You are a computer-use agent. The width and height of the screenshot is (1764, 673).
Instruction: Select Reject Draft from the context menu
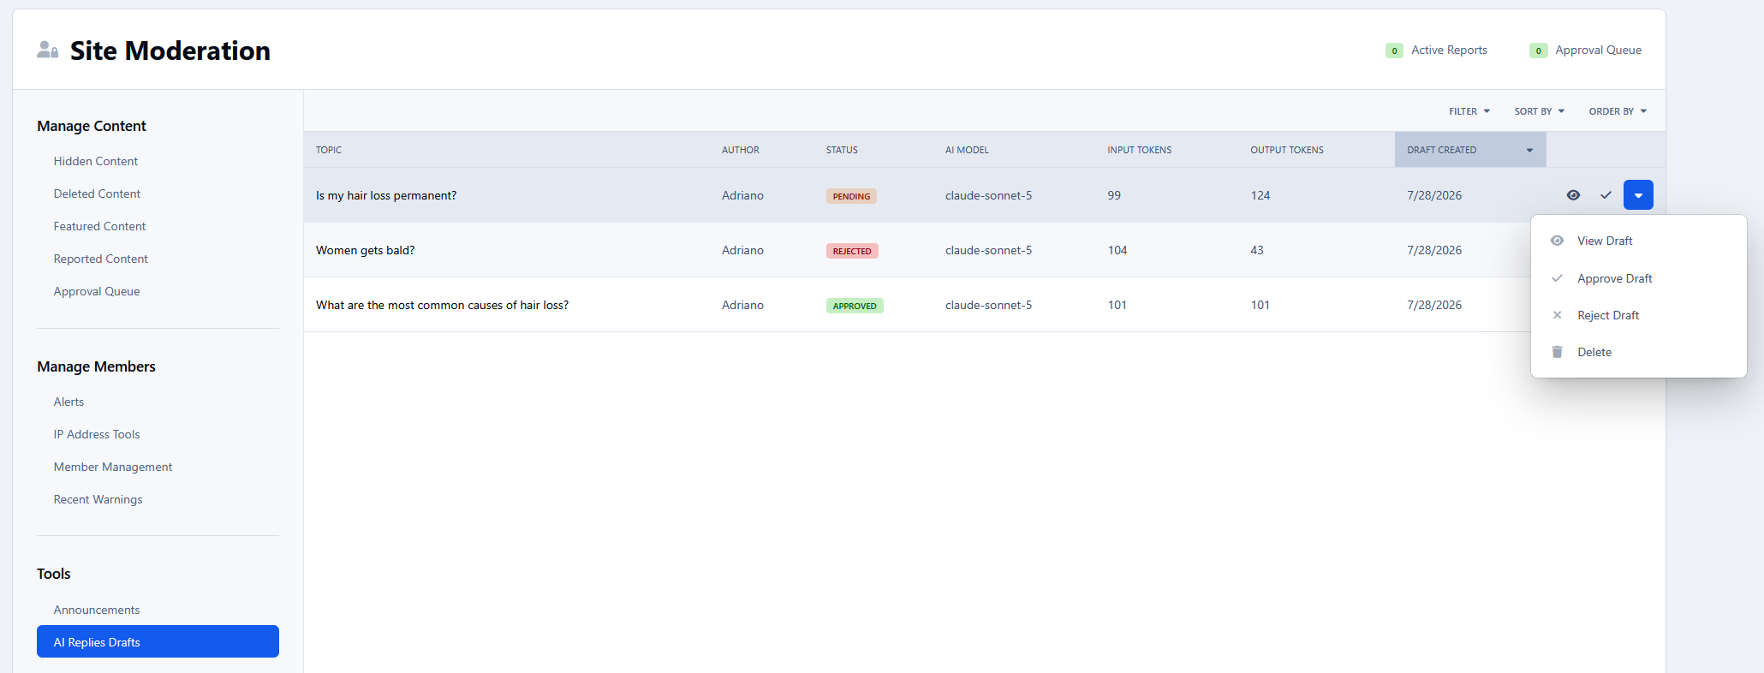pyautogui.click(x=1608, y=315)
